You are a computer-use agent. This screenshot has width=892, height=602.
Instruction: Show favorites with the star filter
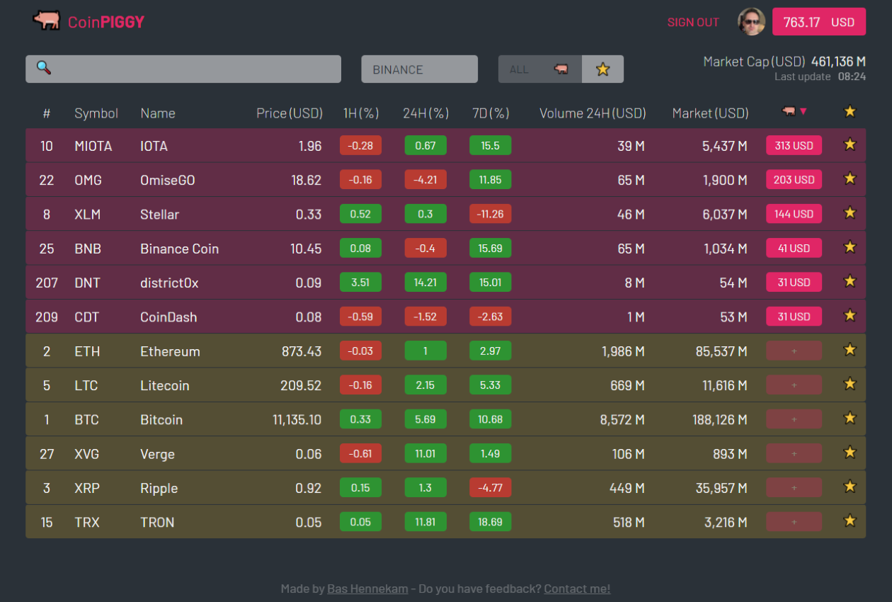(603, 69)
